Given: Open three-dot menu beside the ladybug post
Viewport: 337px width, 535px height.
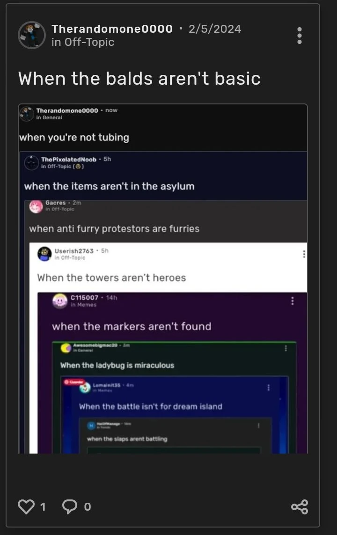Looking at the screenshot, I should click(286, 348).
